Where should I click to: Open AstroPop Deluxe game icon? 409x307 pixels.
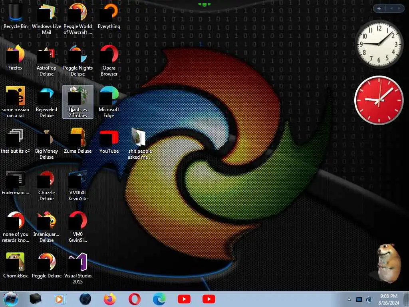pyautogui.click(x=46, y=61)
